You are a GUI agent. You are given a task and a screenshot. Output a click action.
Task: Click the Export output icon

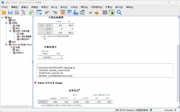pyautogui.click(x=31, y=12)
